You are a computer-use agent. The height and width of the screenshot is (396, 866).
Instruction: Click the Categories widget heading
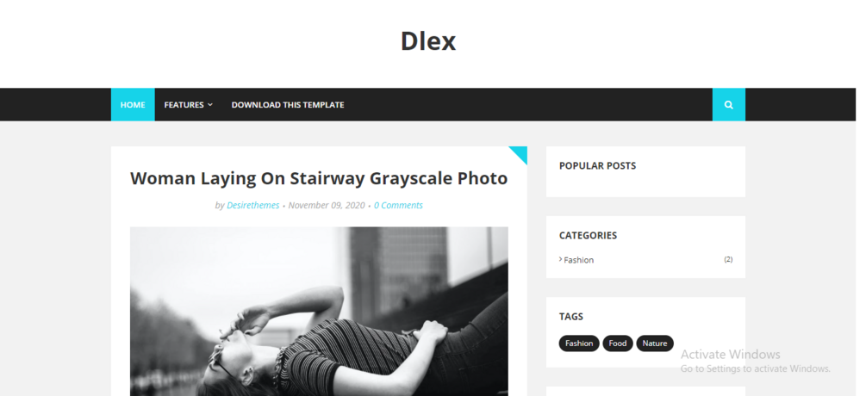coord(589,236)
